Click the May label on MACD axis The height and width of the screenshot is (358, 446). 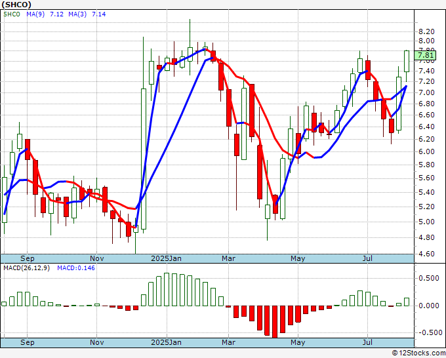pos(298,342)
